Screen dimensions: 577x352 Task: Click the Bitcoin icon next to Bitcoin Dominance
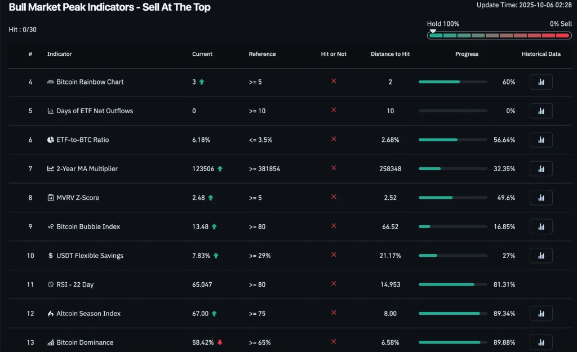click(50, 342)
